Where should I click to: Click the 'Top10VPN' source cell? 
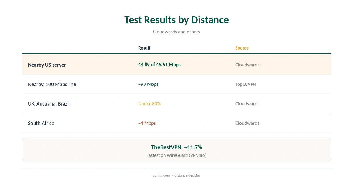click(x=246, y=84)
